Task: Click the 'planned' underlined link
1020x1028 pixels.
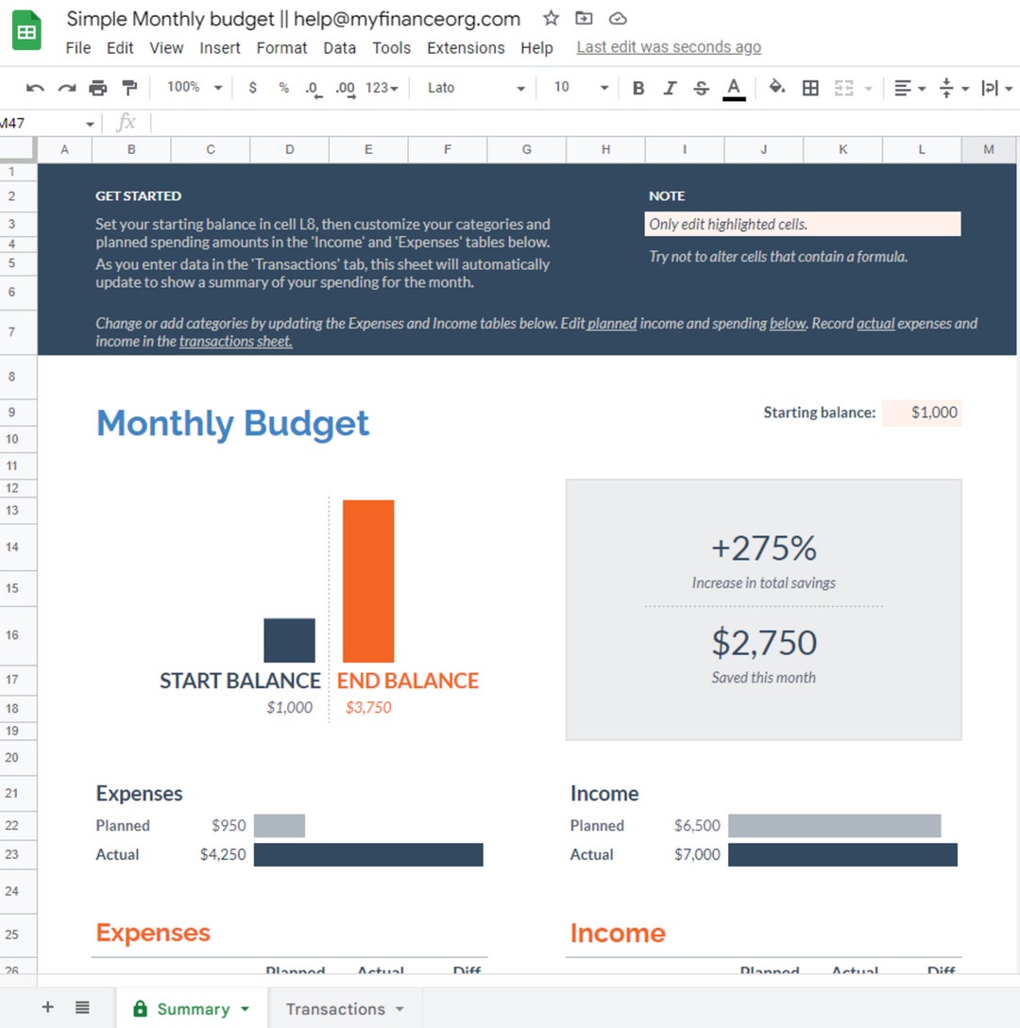Action: [612, 323]
